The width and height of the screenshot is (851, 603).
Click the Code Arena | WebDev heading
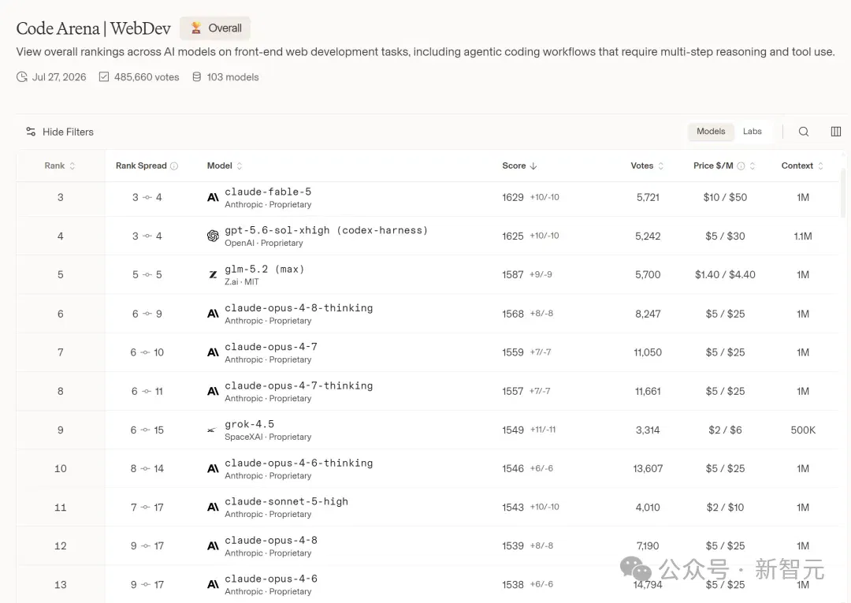(x=93, y=28)
